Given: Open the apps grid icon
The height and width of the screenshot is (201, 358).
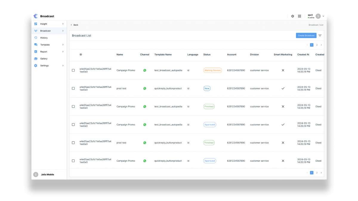Looking at the screenshot, I should tap(300, 16).
